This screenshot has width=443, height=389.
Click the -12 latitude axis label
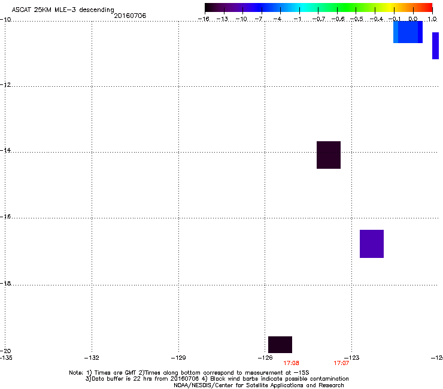(5, 85)
